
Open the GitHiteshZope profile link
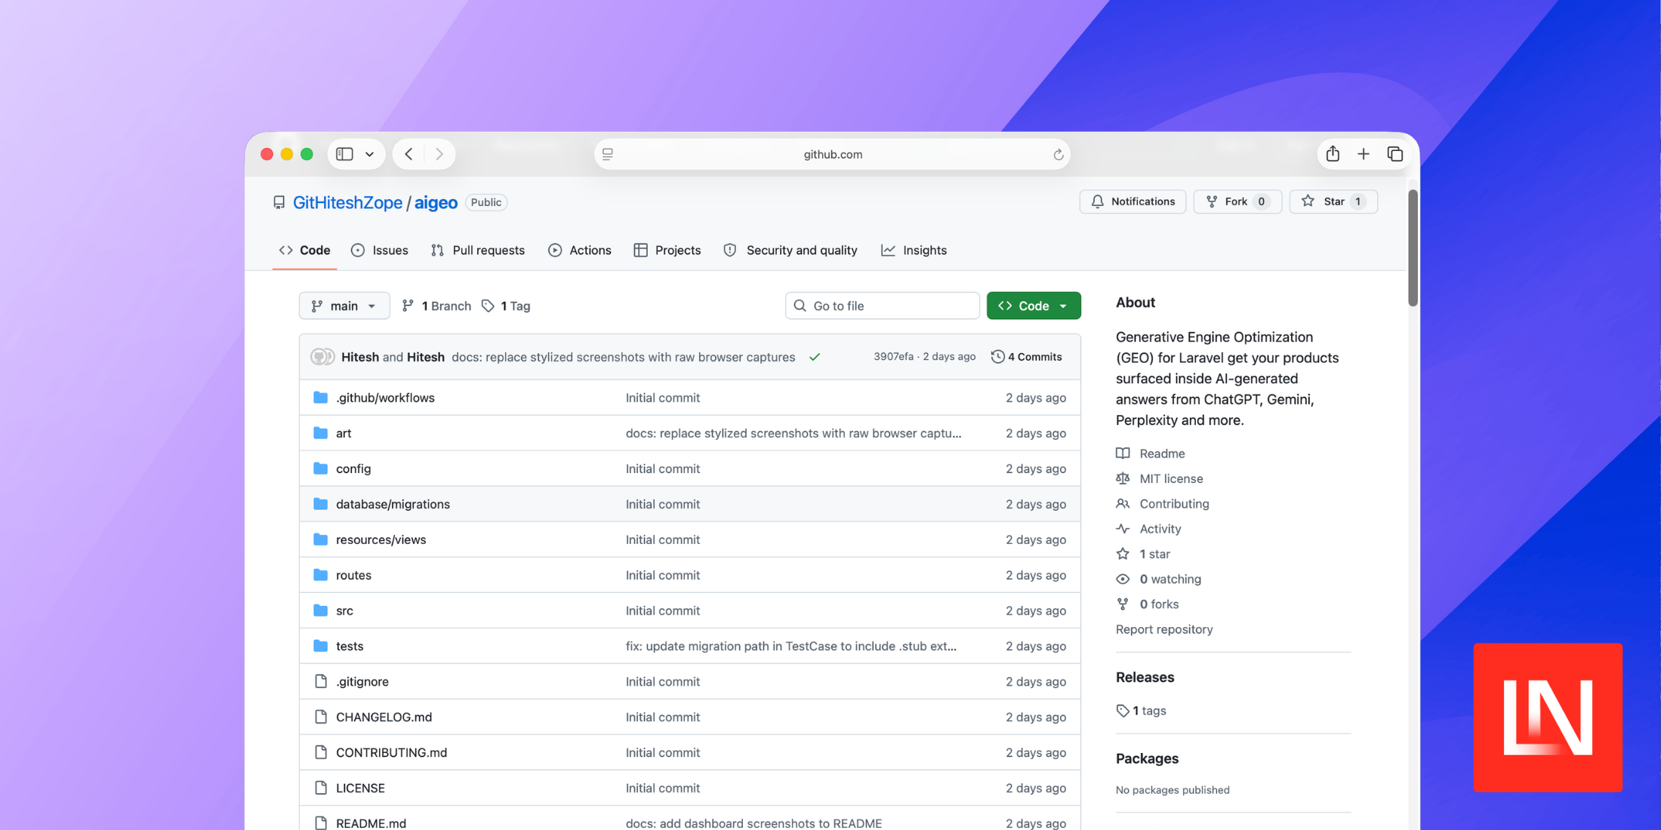pyautogui.click(x=348, y=202)
